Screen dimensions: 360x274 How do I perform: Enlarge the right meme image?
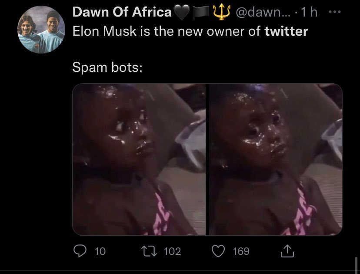click(x=275, y=159)
